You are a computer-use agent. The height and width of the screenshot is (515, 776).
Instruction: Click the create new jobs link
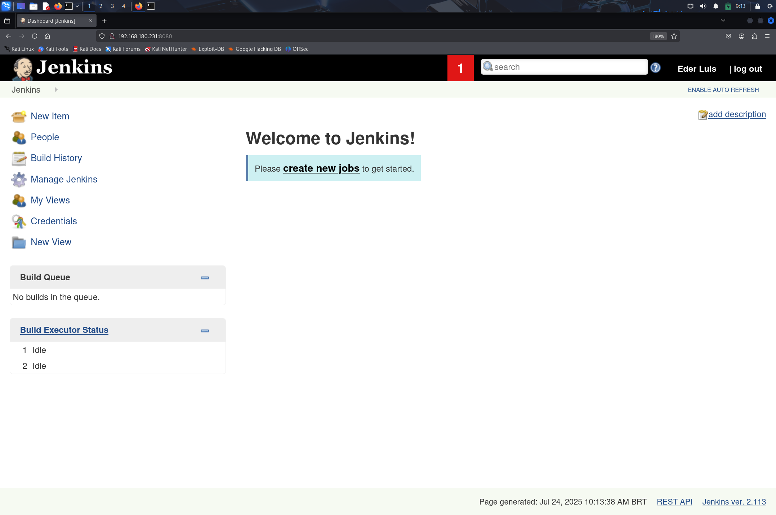321,168
